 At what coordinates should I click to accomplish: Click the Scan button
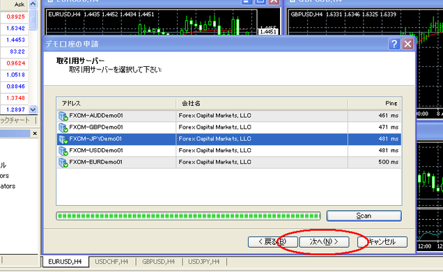coord(364,216)
